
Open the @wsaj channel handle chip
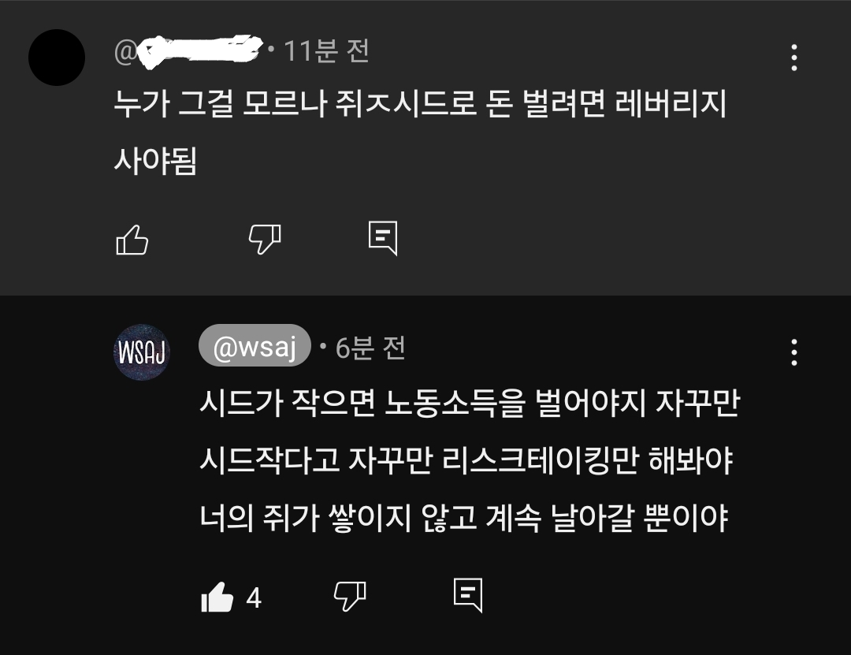click(255, 345)
